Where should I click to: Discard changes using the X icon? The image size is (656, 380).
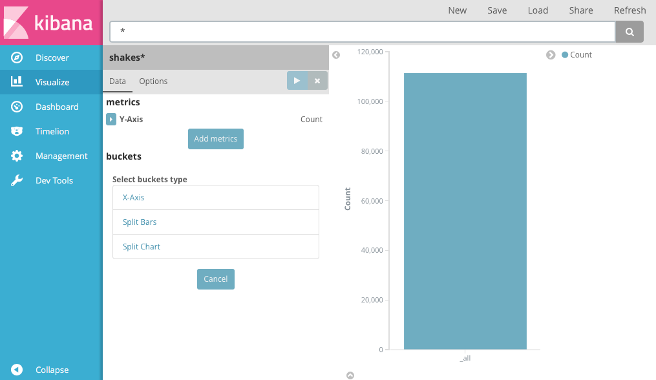[316, 80]
